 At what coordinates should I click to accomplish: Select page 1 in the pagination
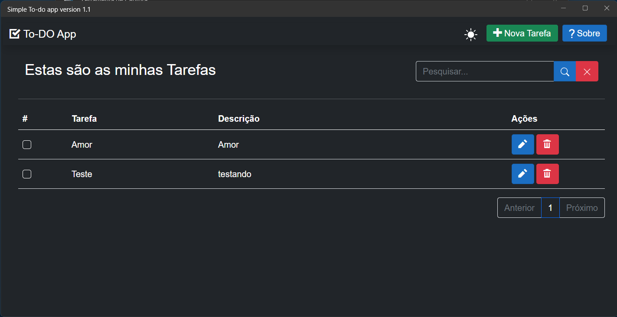click(550, 207)
